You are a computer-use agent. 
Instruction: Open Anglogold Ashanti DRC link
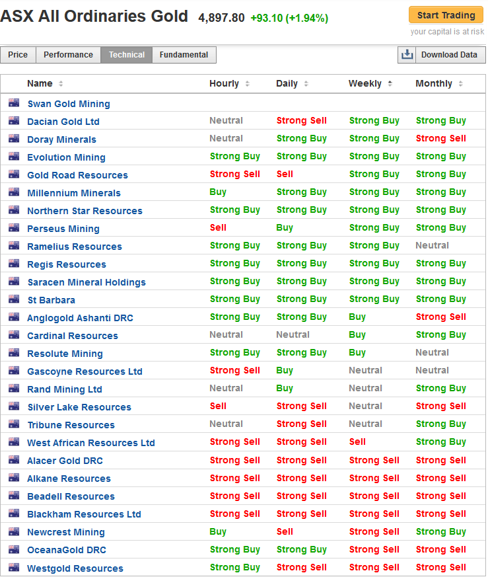point(80,318)
